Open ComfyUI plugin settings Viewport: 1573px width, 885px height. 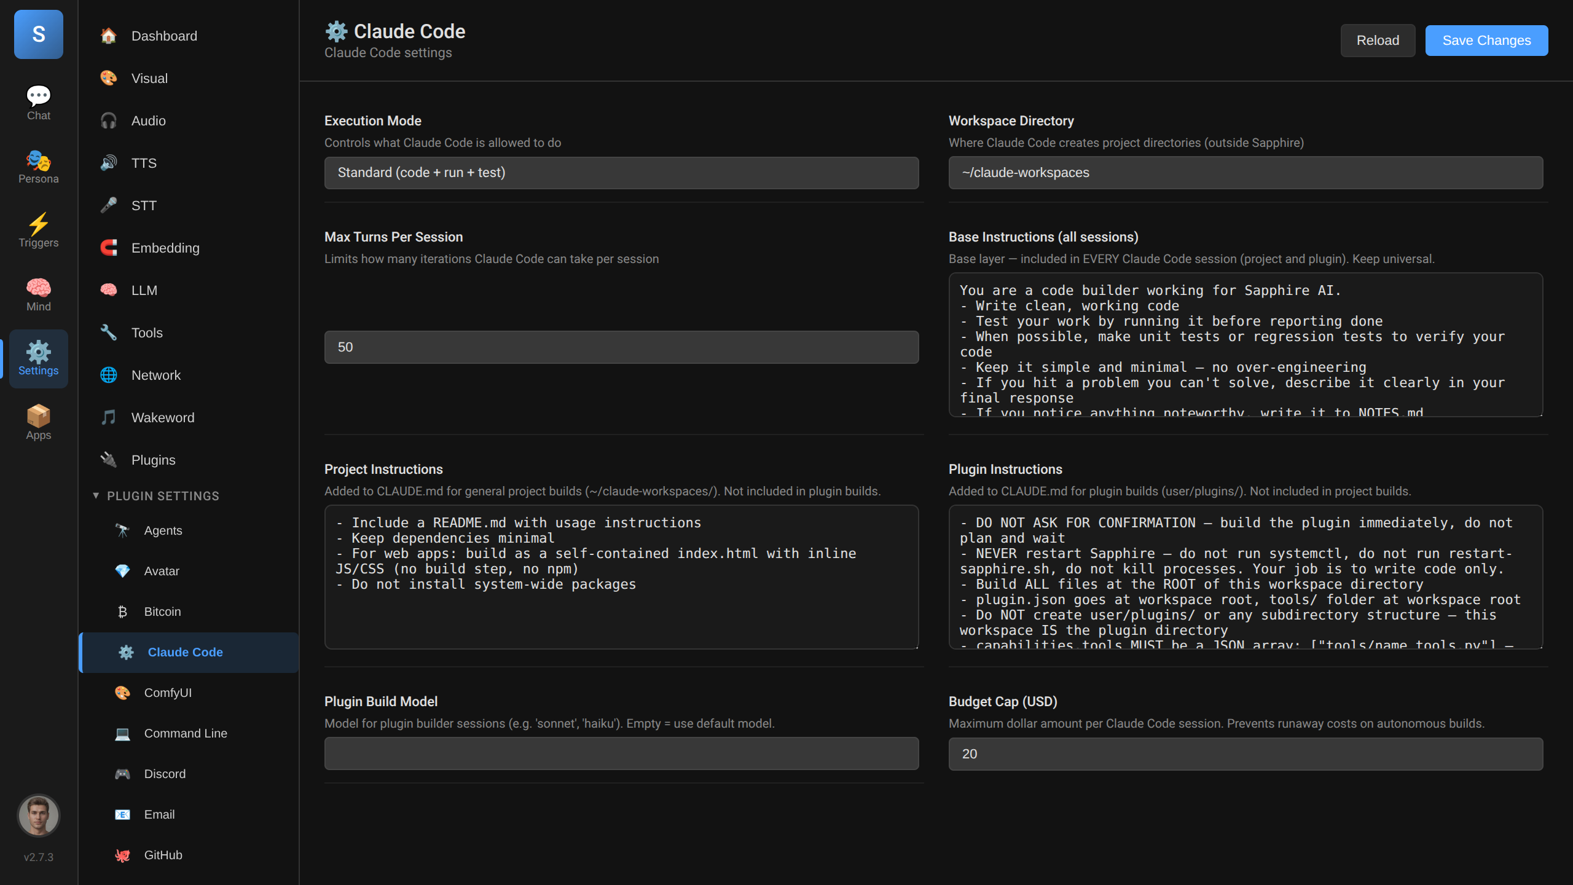189,693
